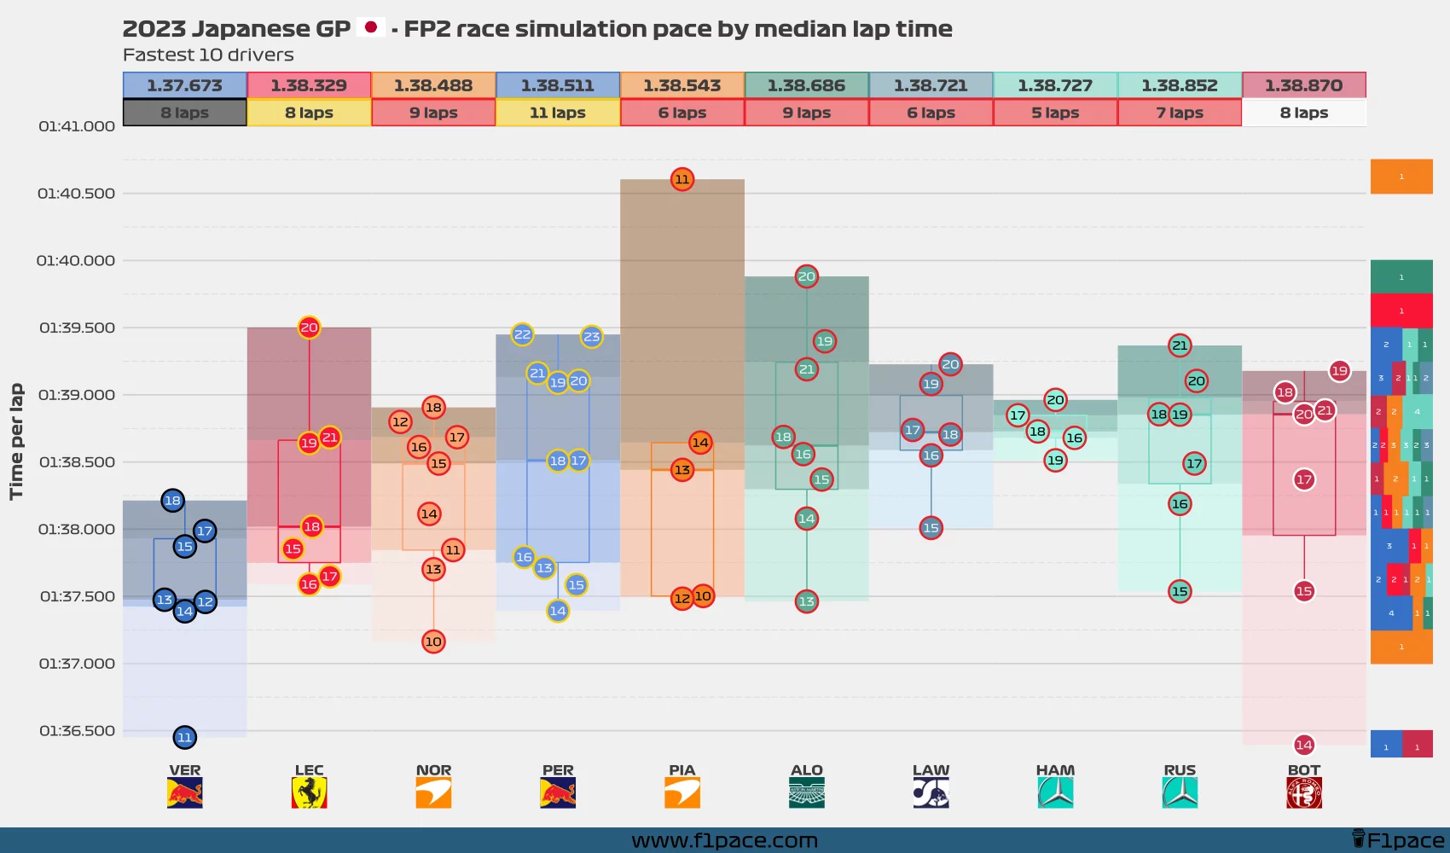Select the 11 laps header cell for PER
Screen dimensions: 1450x853
coord(557,112)
